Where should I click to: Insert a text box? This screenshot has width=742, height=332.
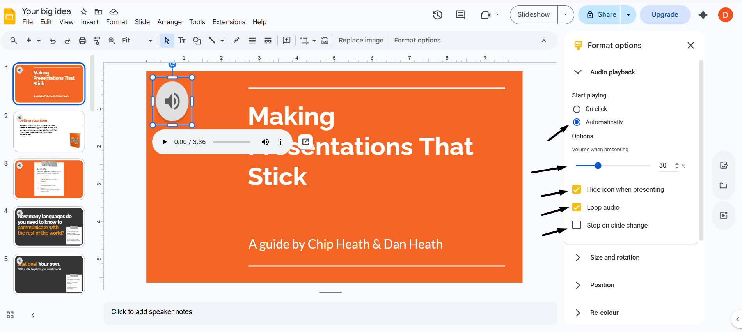182,41
